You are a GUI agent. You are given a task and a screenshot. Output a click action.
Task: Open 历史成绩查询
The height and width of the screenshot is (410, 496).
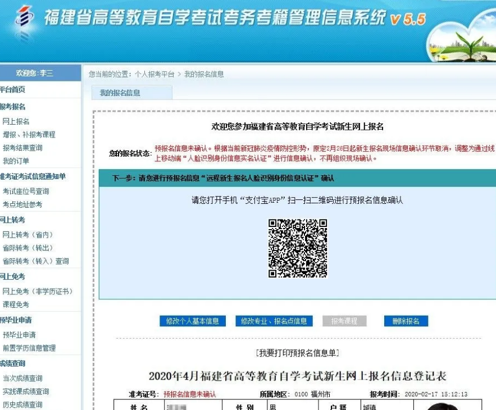tap(22, 404)
